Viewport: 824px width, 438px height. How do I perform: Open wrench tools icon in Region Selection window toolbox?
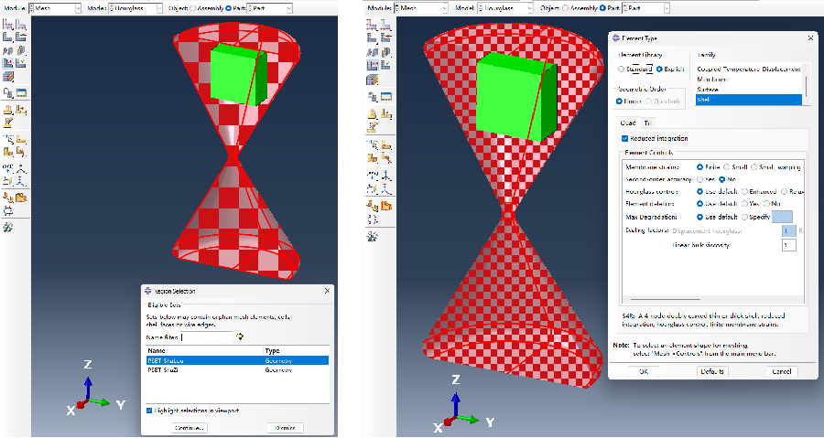(x=8, y=227)
